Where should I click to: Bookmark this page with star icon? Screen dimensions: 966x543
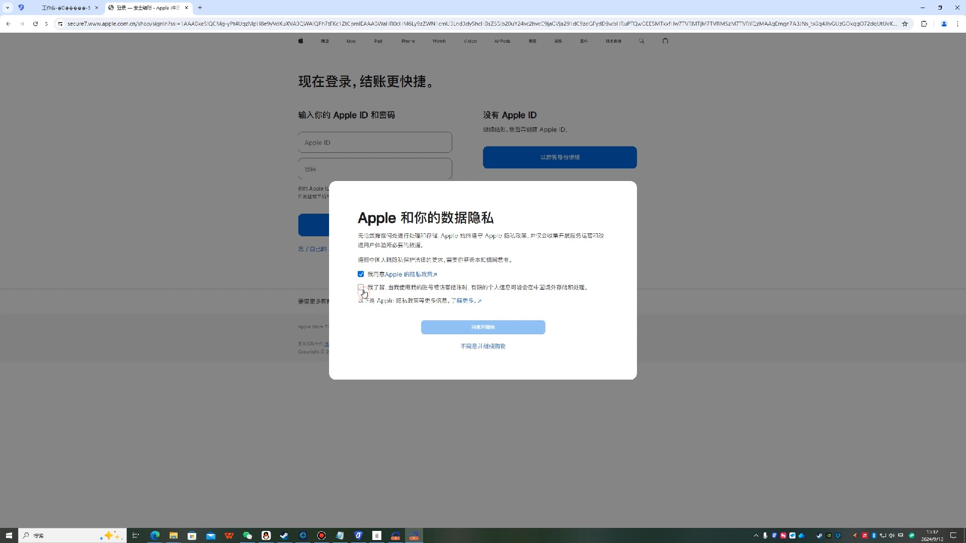pyautogui.click(x=905, y=24)
